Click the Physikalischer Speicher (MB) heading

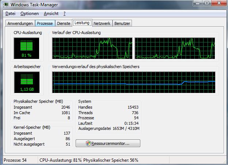click(x=38, y=101)
